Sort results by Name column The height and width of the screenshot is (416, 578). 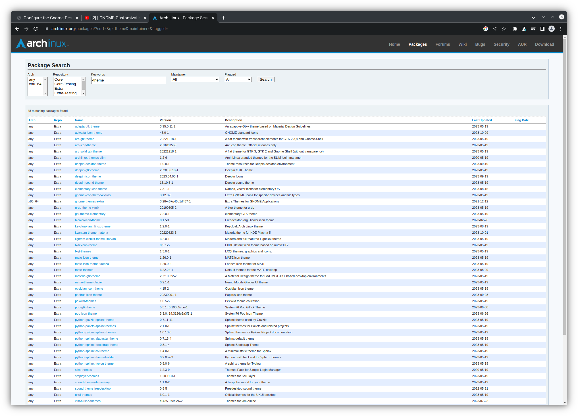[x=79, y=120]
